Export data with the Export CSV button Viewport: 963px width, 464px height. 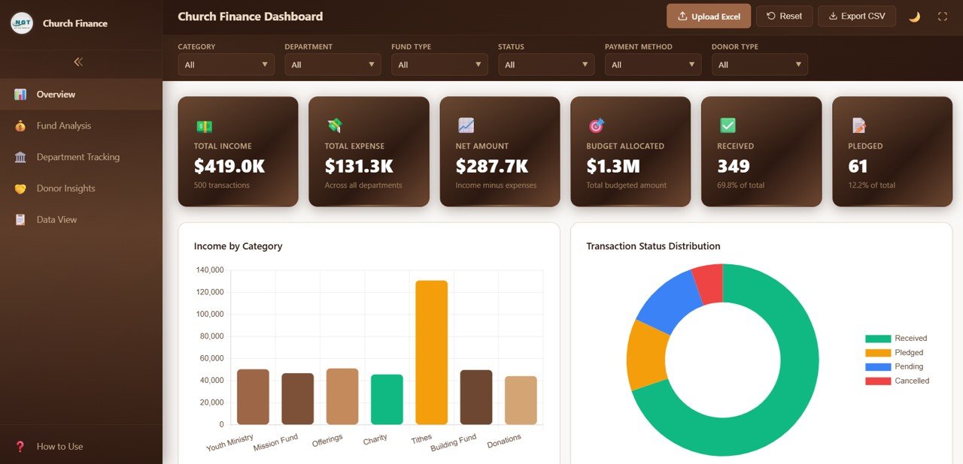[856, 16]
